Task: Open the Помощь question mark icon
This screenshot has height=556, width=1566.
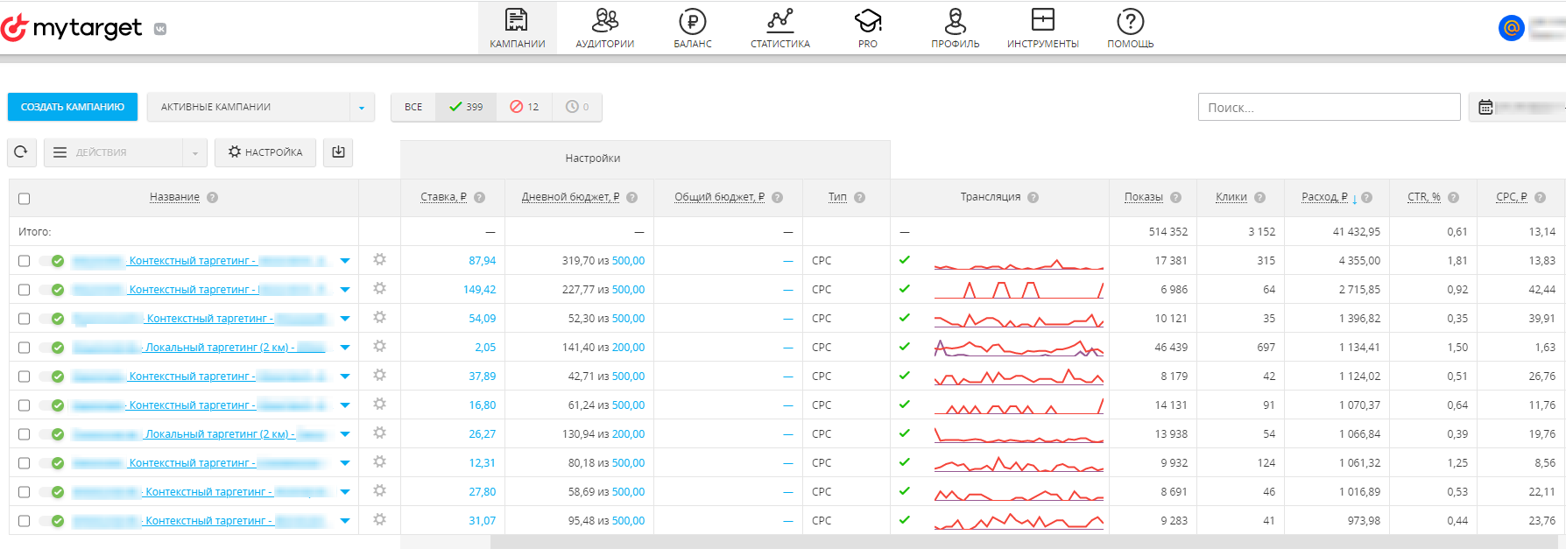Action: coord(1131,20)
